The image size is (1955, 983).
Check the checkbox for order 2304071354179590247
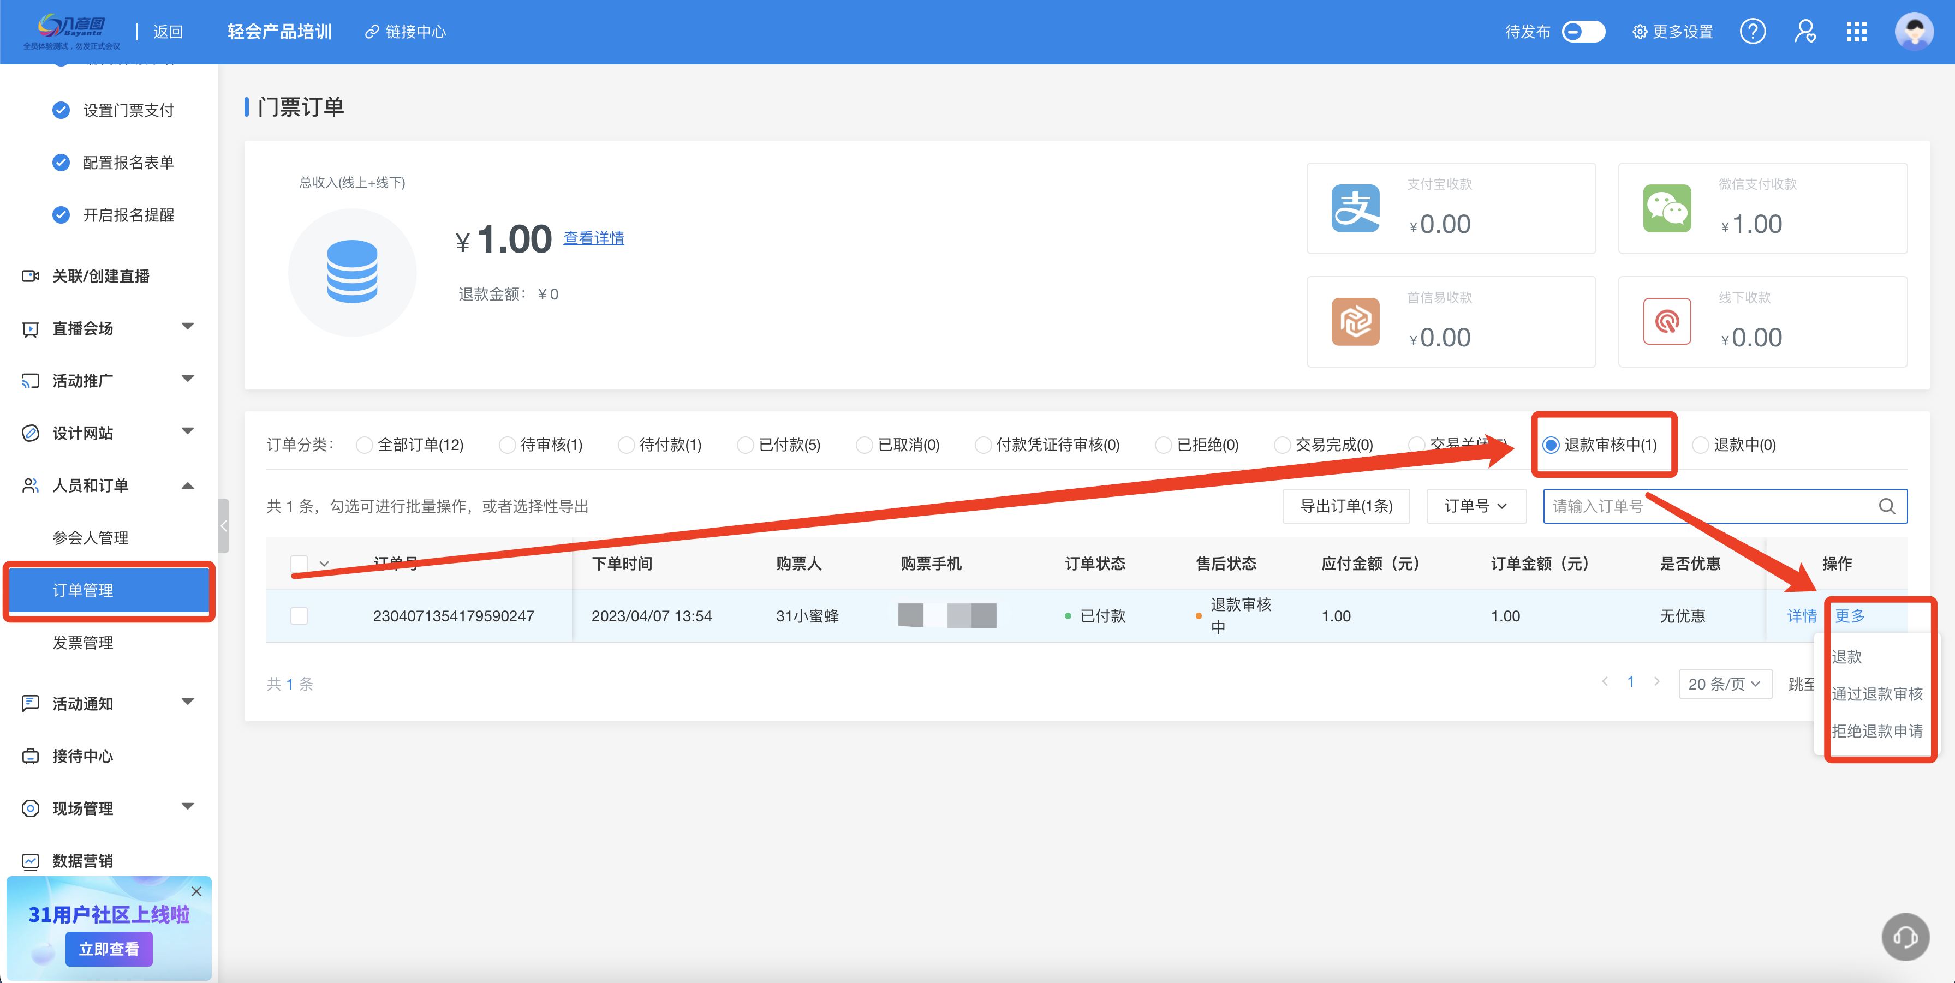(x=299, y=616)
